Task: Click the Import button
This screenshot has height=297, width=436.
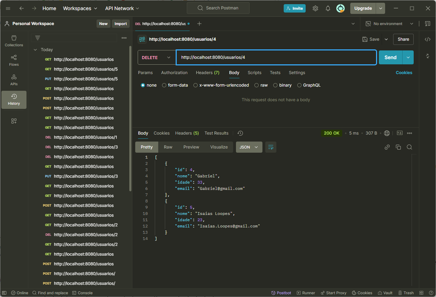Action: click(x=121, y=24)
